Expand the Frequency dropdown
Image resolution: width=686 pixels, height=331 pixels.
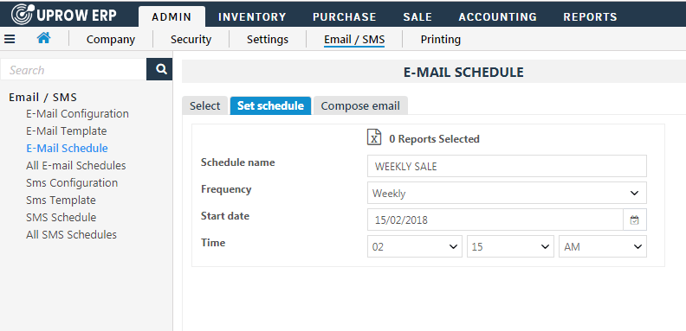point(507,193)
